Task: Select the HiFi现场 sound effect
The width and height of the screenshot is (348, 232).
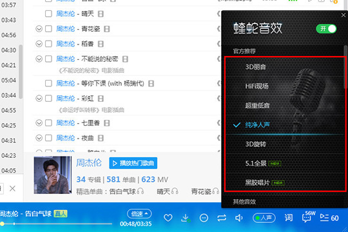Action: tap(285, 86)
